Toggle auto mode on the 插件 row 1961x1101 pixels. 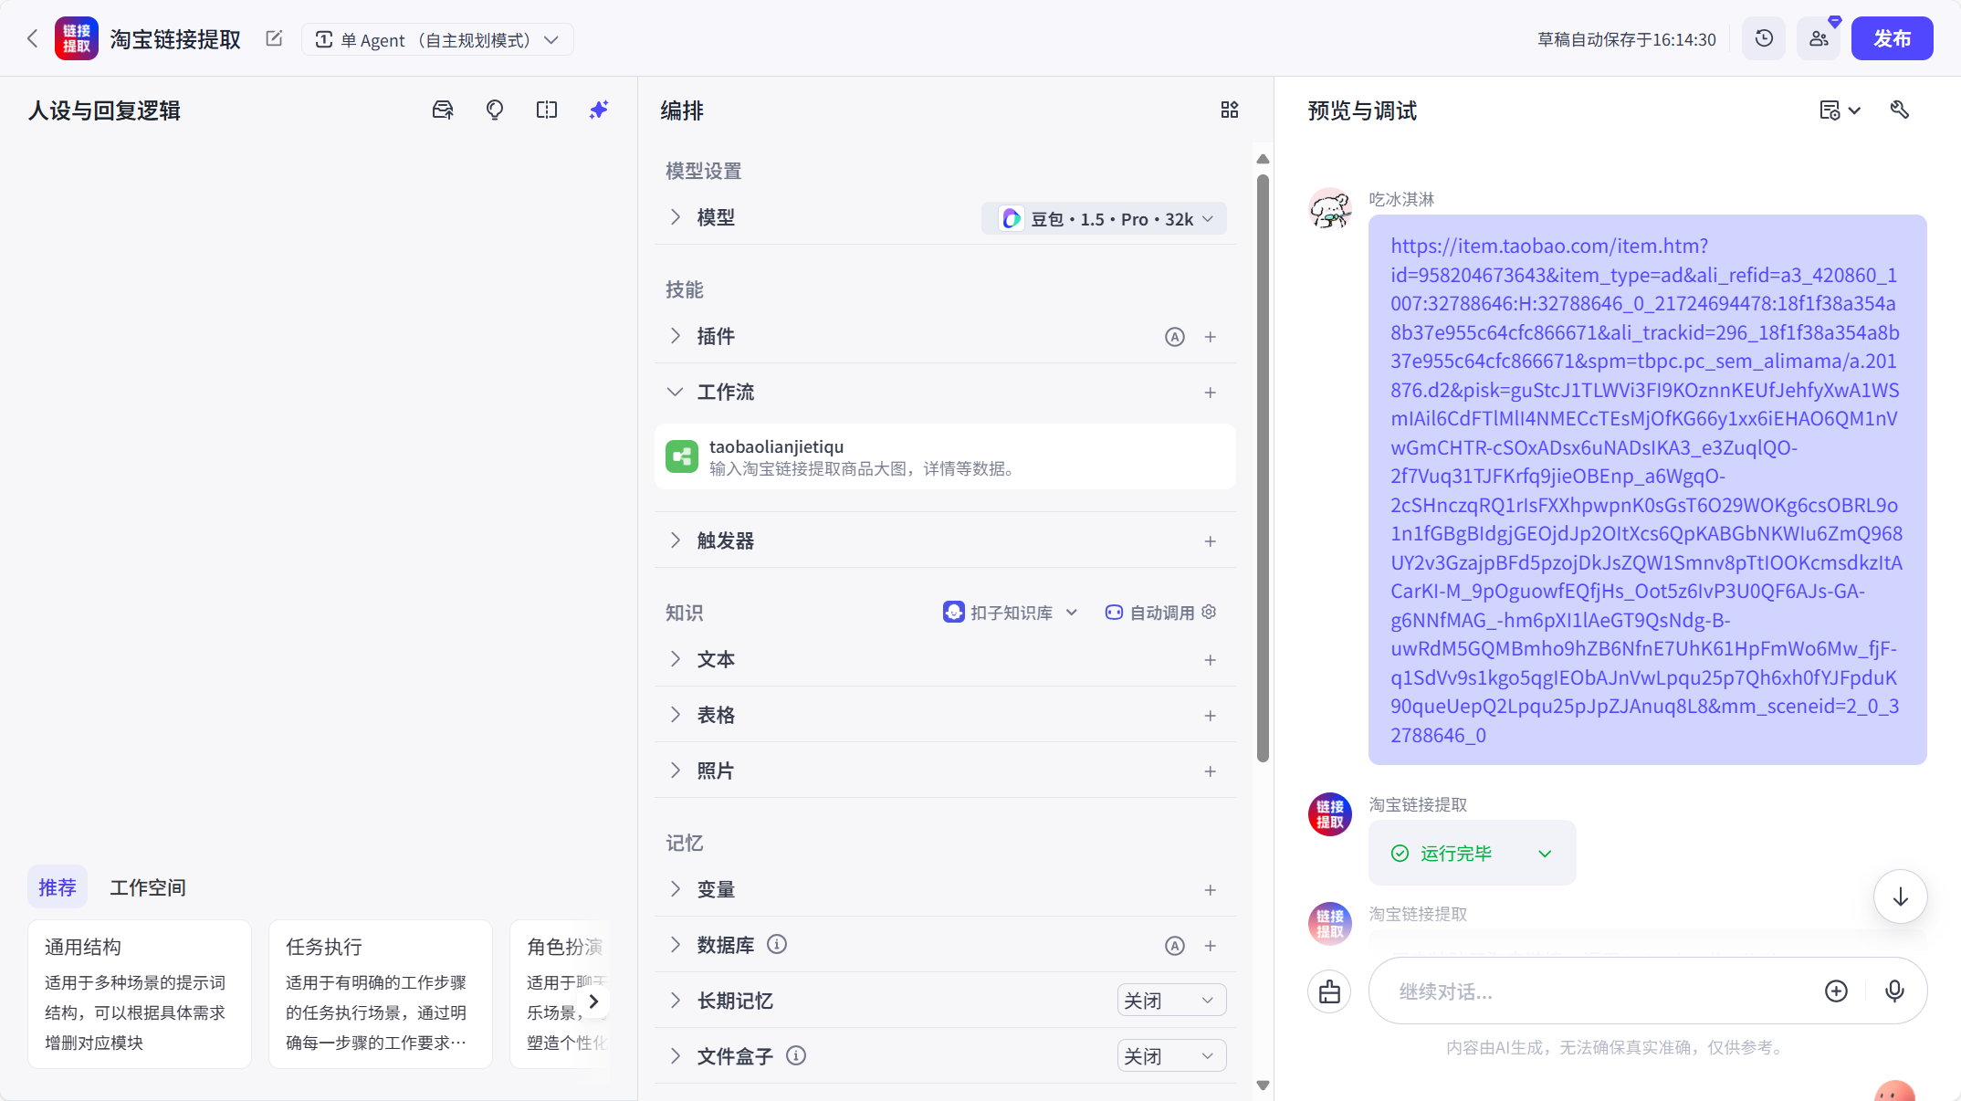click(x=1175, y=336)
